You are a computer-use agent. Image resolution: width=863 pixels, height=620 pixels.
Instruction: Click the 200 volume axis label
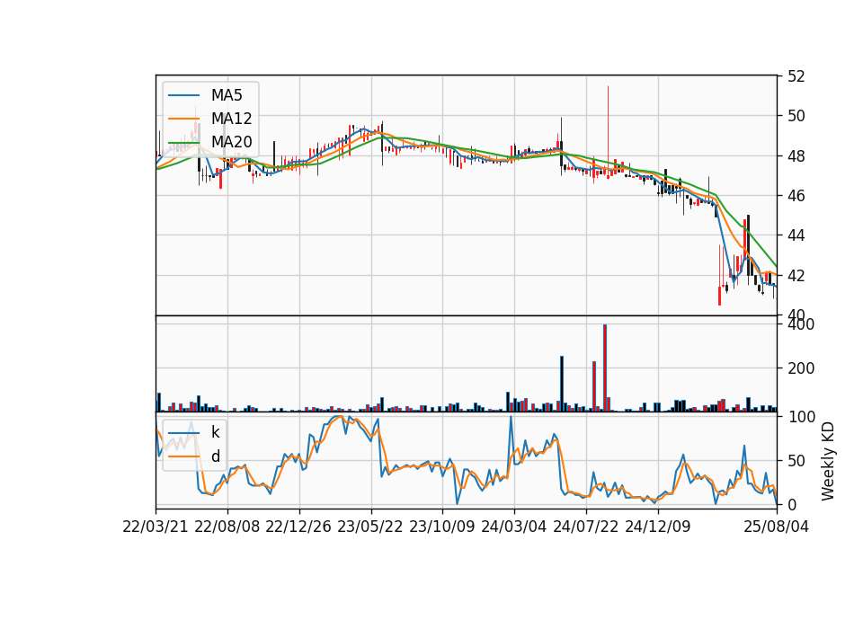801,368
